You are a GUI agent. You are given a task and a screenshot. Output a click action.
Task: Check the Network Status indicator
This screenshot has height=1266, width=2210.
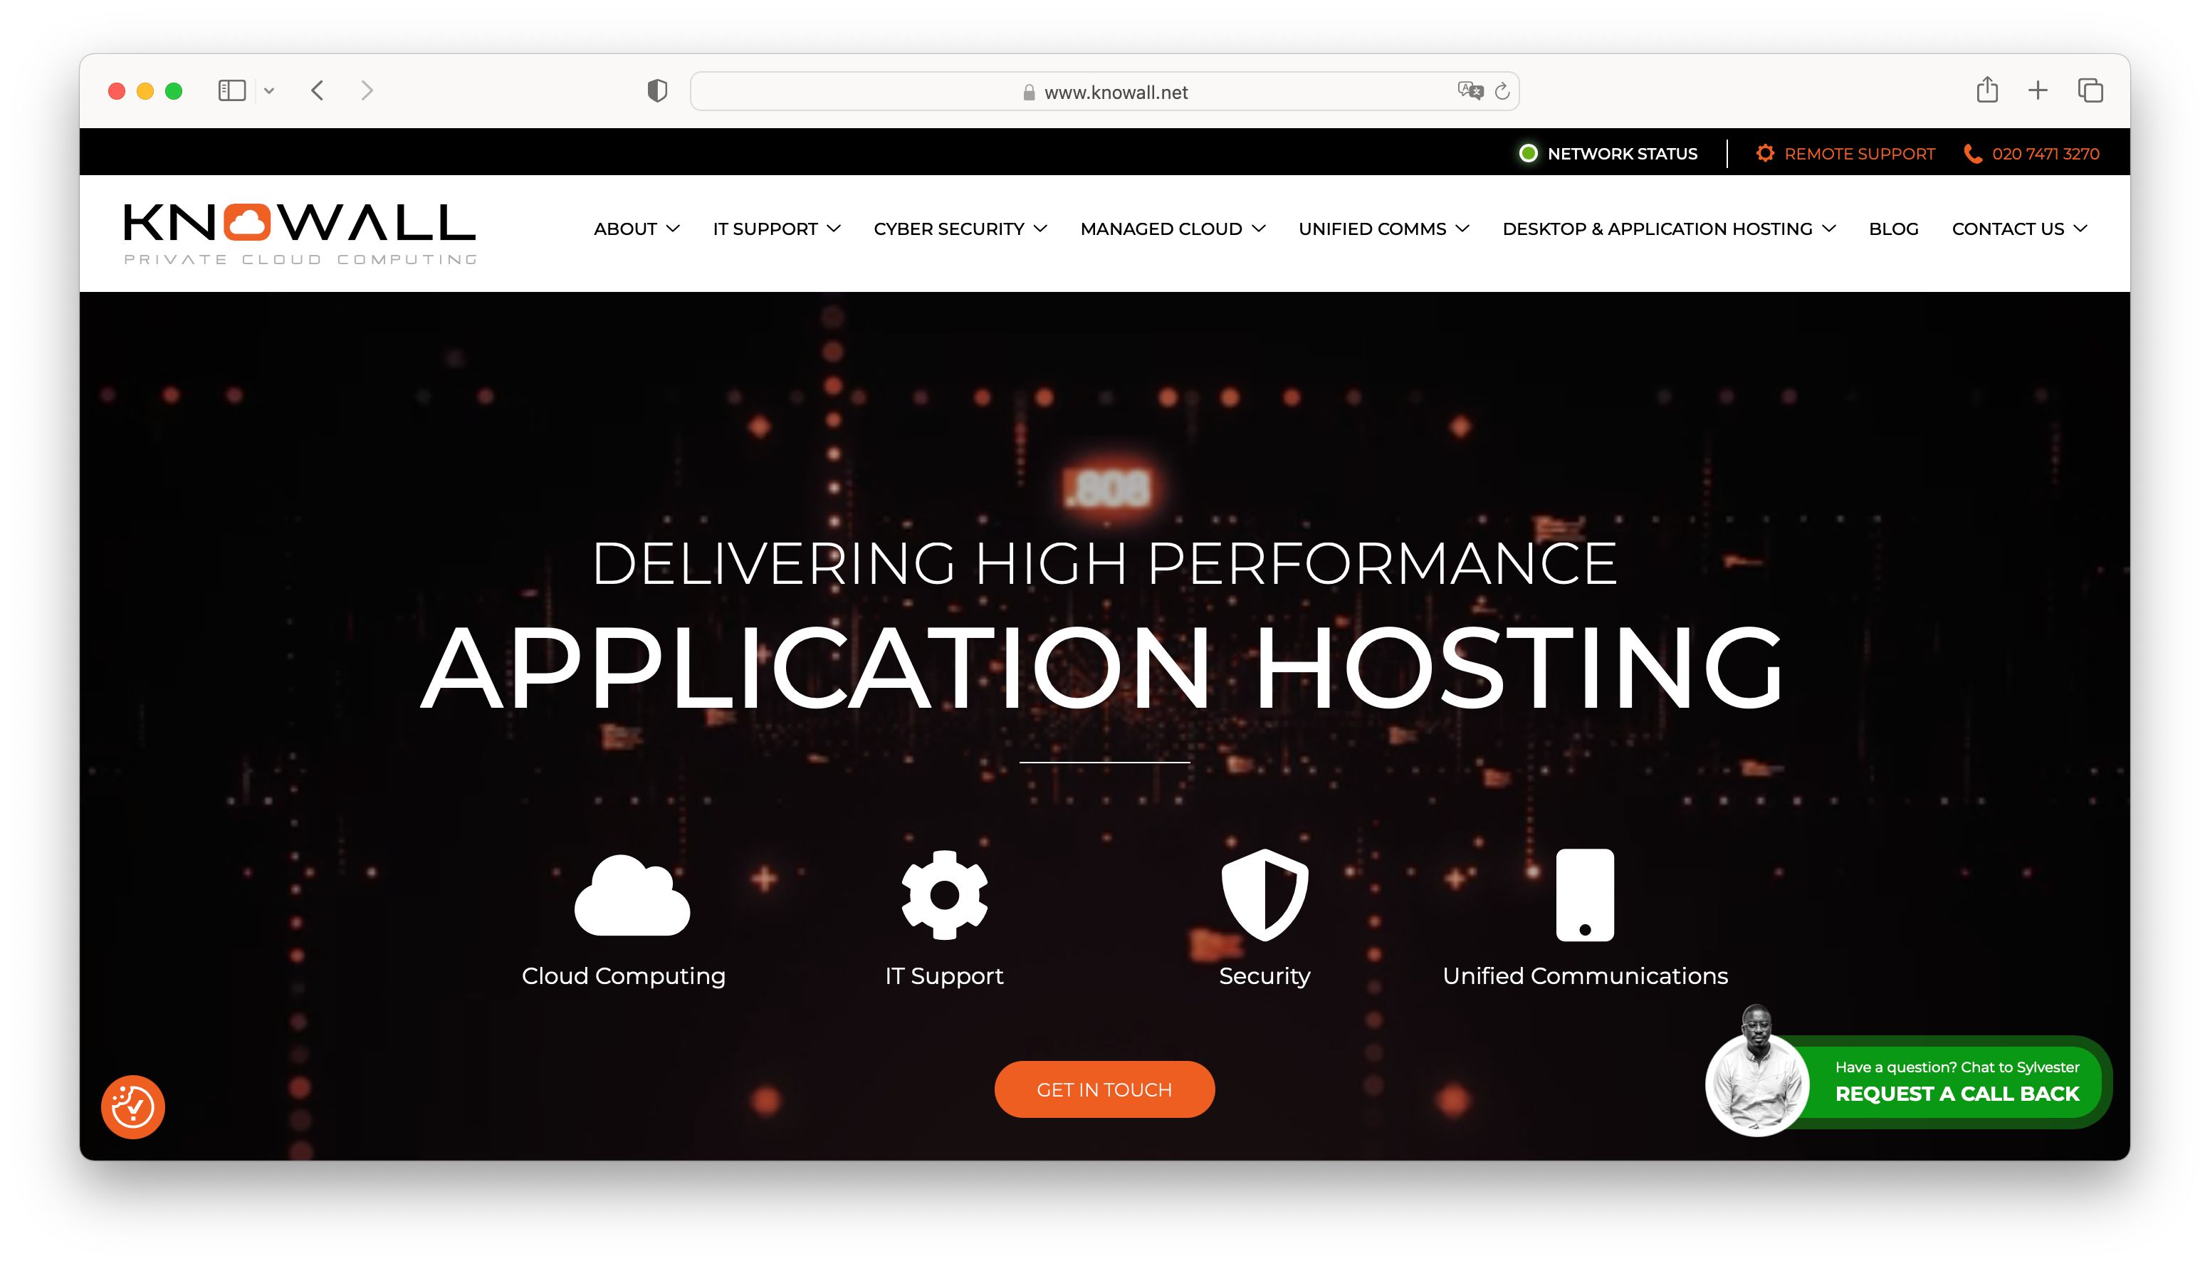(1608, 154)
